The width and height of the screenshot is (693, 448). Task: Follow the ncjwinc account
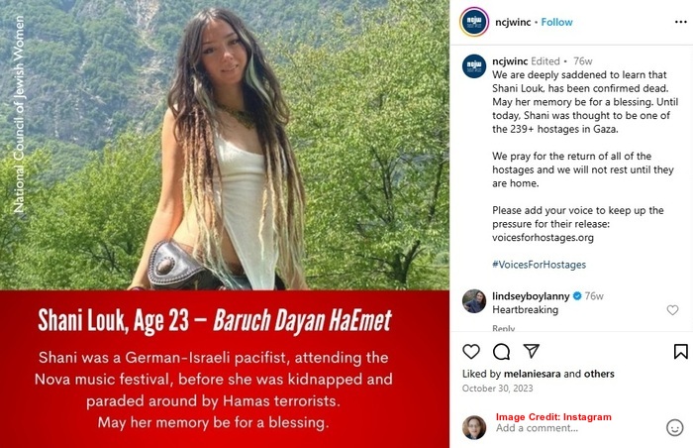pos(556,22)
